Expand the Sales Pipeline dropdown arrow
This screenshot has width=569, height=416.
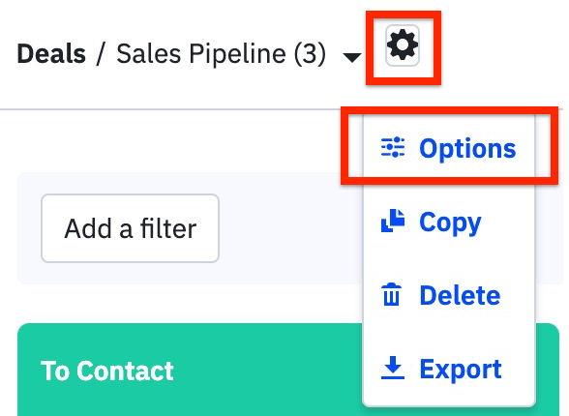(351, 57)
